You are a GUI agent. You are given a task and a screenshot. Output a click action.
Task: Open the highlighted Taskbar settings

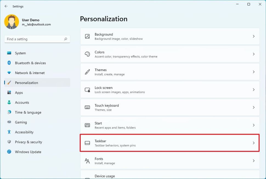point(169,143)
